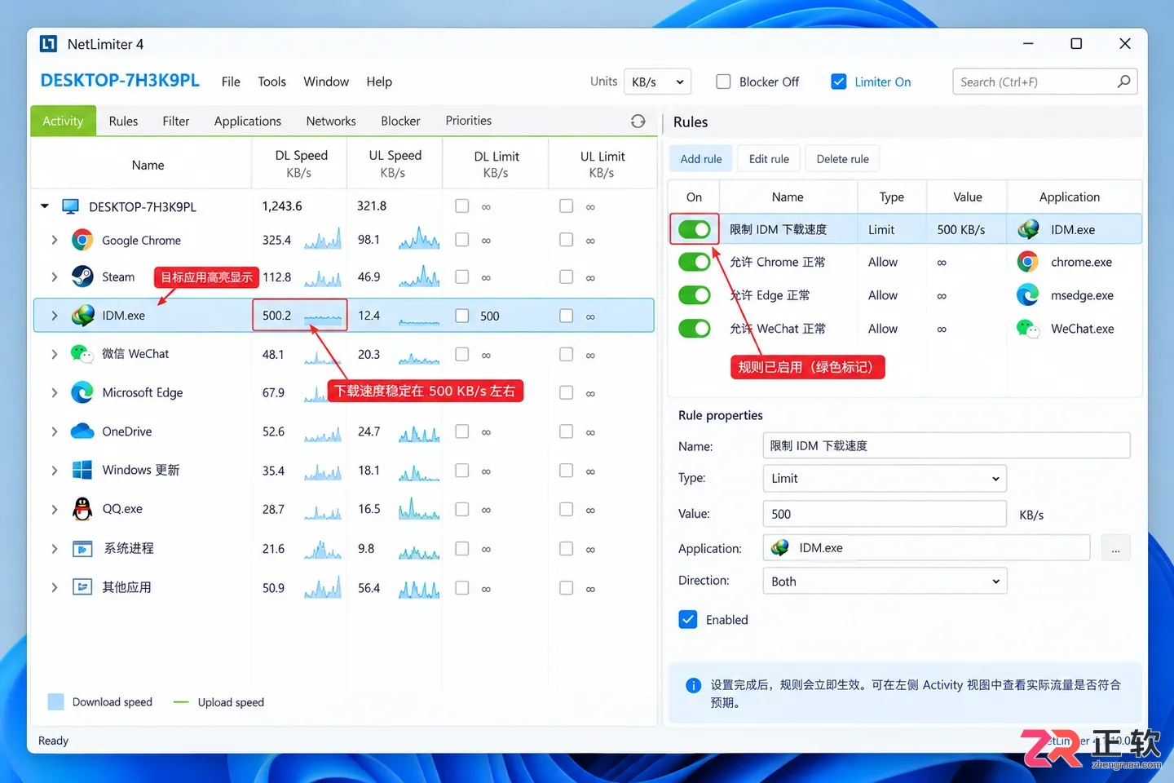The image size is (1174, 783).
Task: Click the Add rule button
Action: point(701,159)
